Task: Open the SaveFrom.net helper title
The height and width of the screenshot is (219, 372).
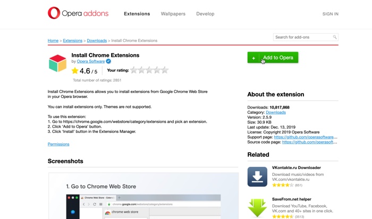Action: (292, 199)
